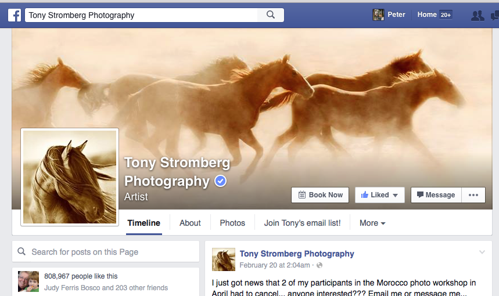
Task: Expand the More tab dropdown
Action: [x=372, y=223]
